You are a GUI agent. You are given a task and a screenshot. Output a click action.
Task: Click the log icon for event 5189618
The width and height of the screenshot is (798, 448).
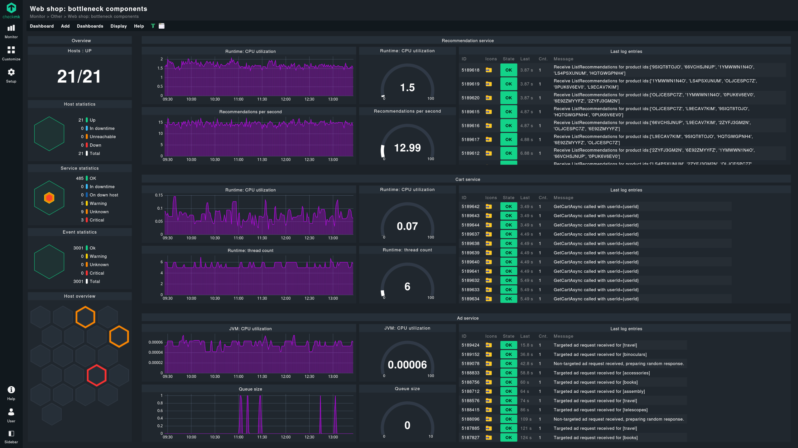tap(488, 70)
